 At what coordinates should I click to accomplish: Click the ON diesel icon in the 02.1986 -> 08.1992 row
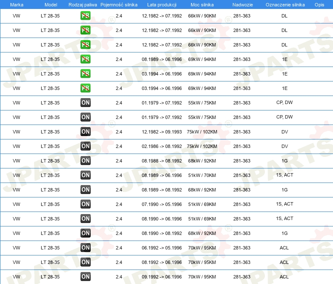click(85, 146)
